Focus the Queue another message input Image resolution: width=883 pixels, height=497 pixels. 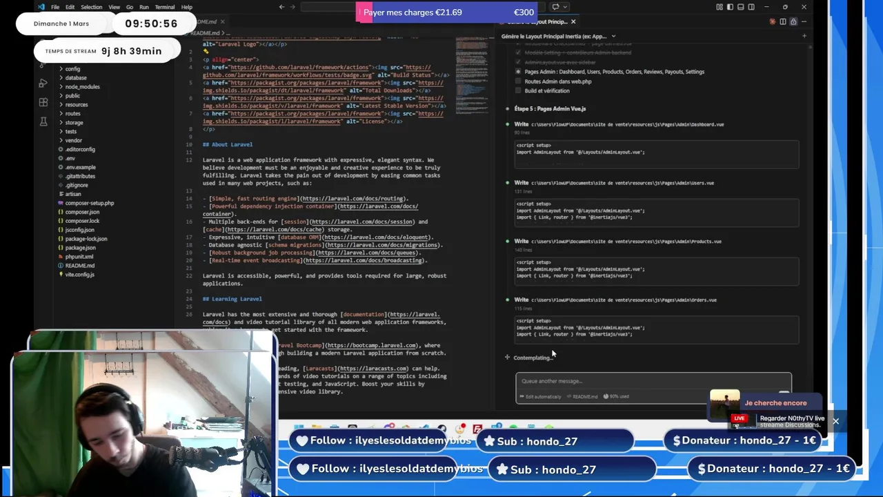653,381
